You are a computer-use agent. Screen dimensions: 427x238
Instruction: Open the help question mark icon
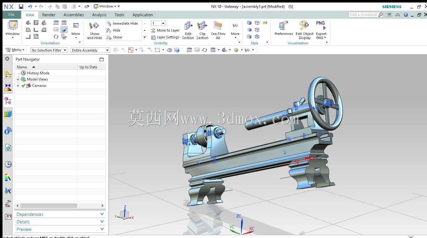406,15
